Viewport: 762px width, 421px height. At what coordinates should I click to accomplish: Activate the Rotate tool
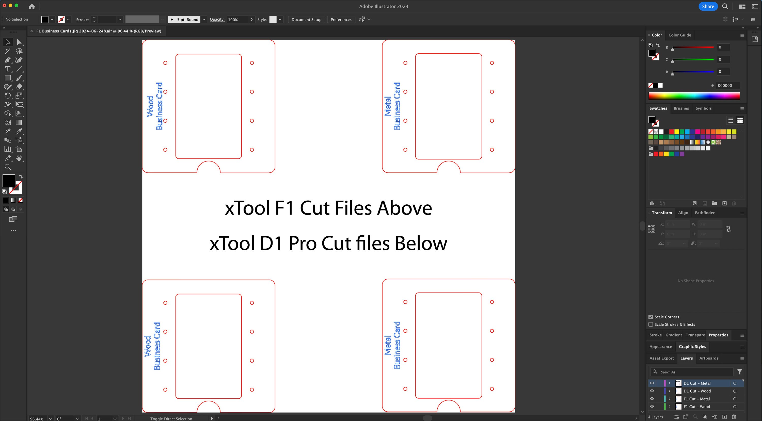click(x=8, y=95)
